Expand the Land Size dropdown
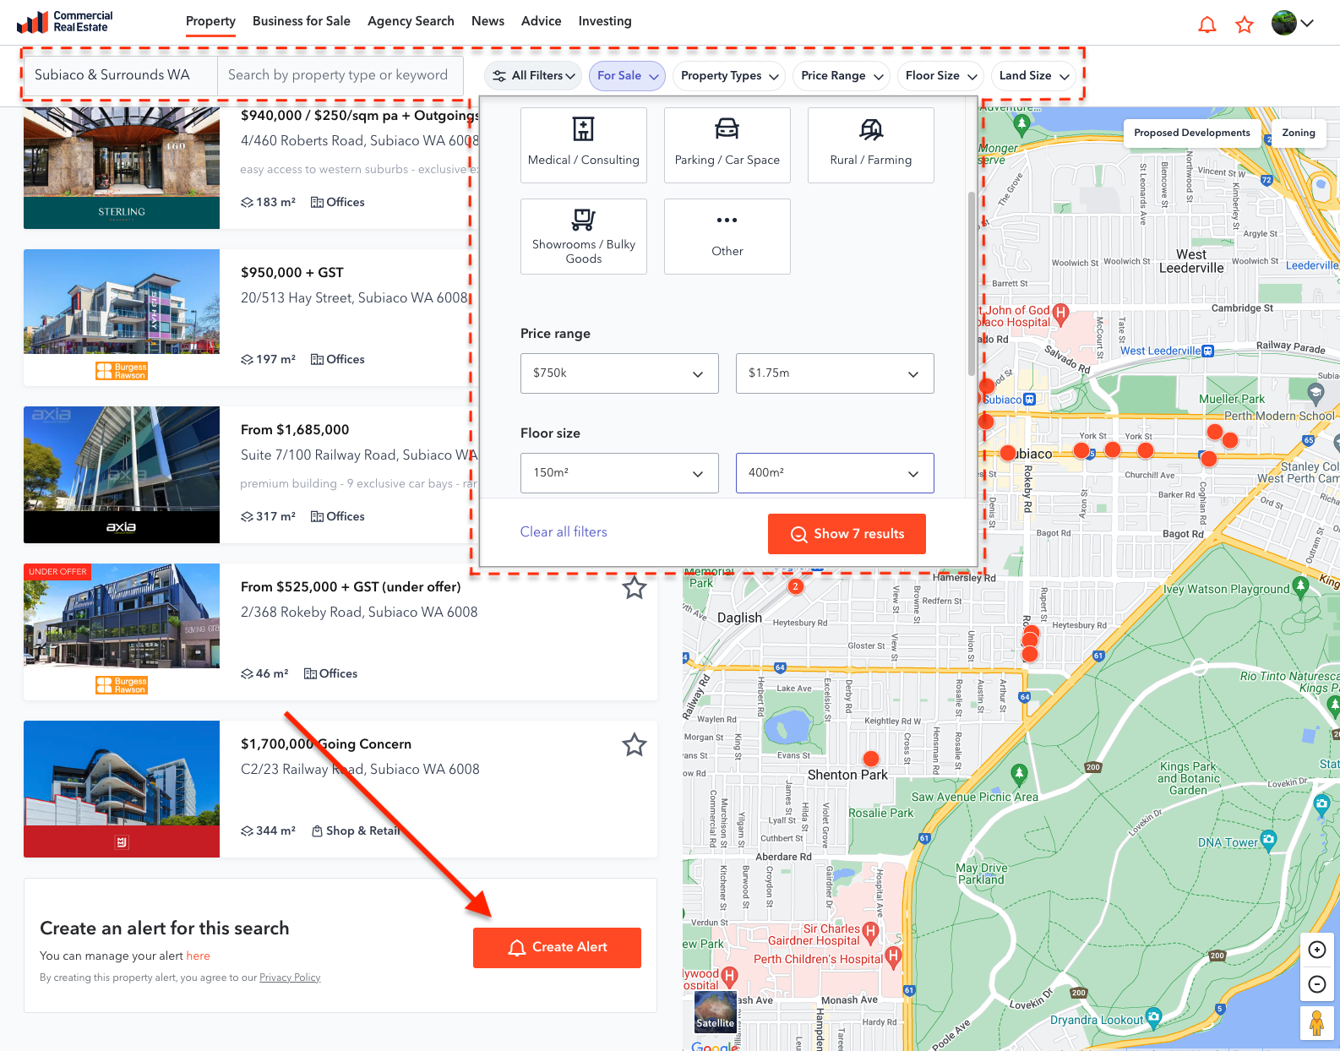Image resolution: width=1340 pixels, height=1051 pixels. 1033,76
